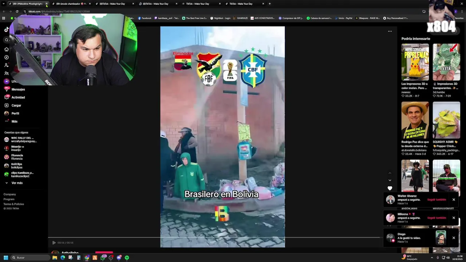This screenshot has height=262, width=466.
Task: Click the search magnifier icon in TikTok sidebar
Action: tap(7, 40)
